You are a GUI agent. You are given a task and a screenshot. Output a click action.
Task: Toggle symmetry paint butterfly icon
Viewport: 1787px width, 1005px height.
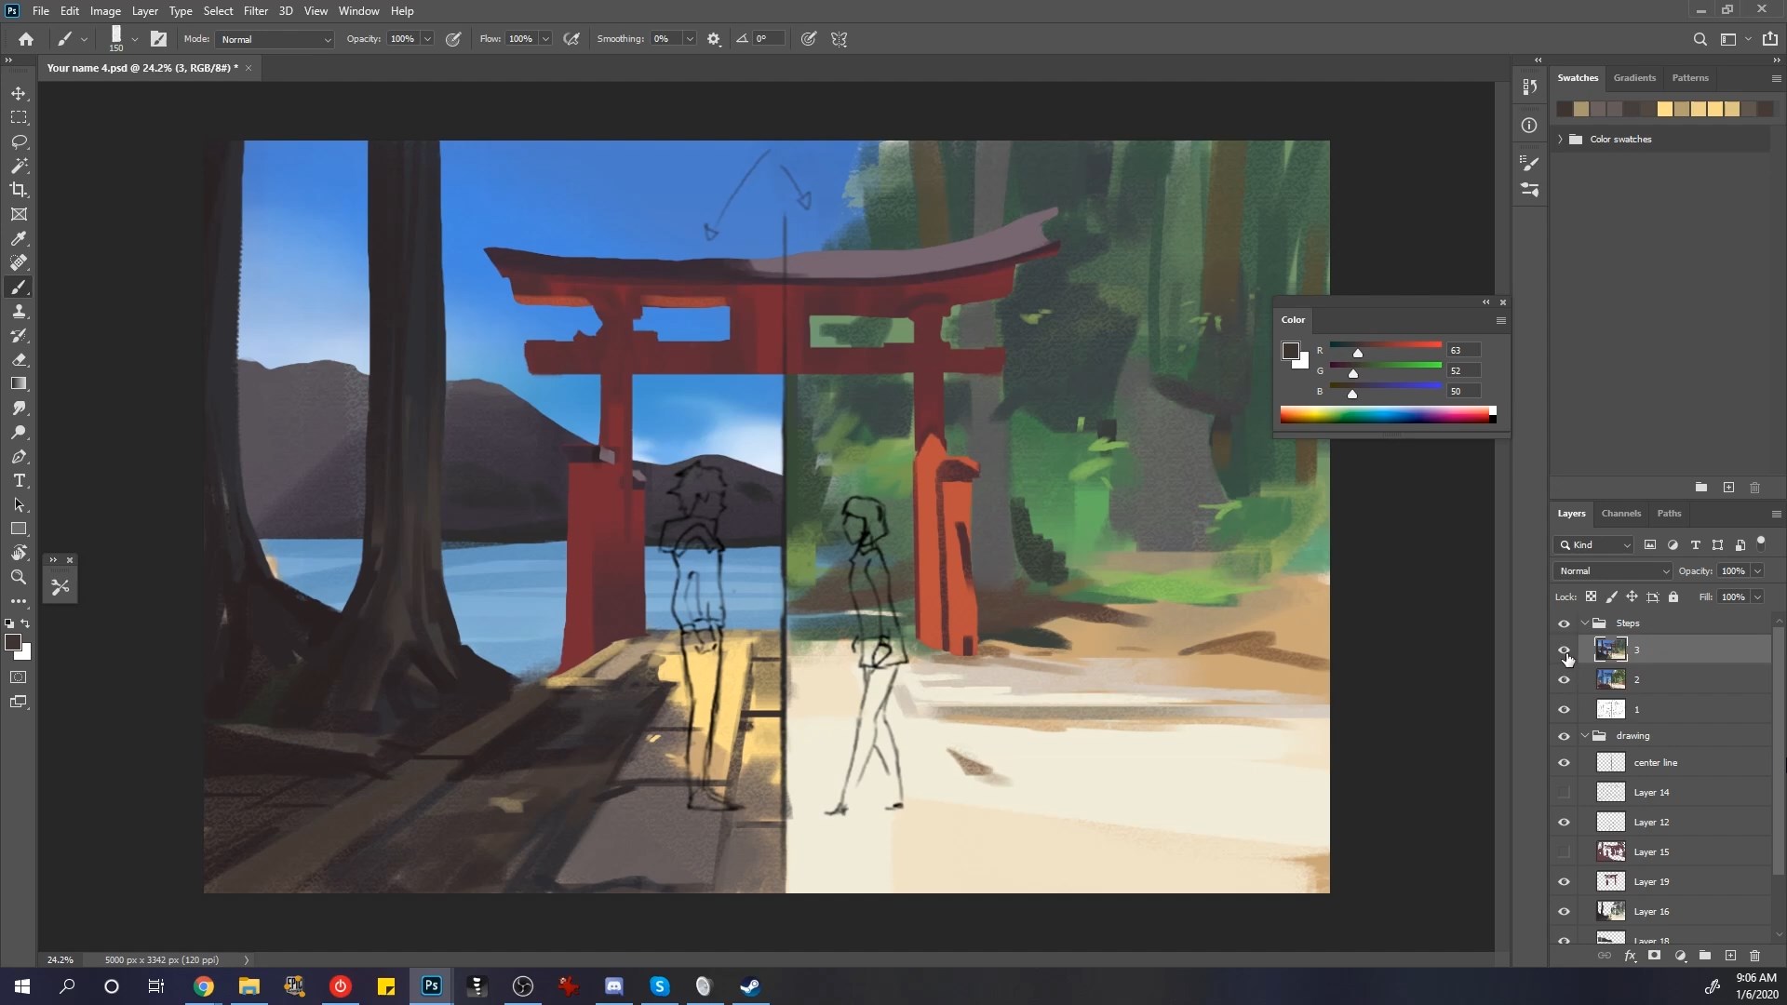point(840,39)
